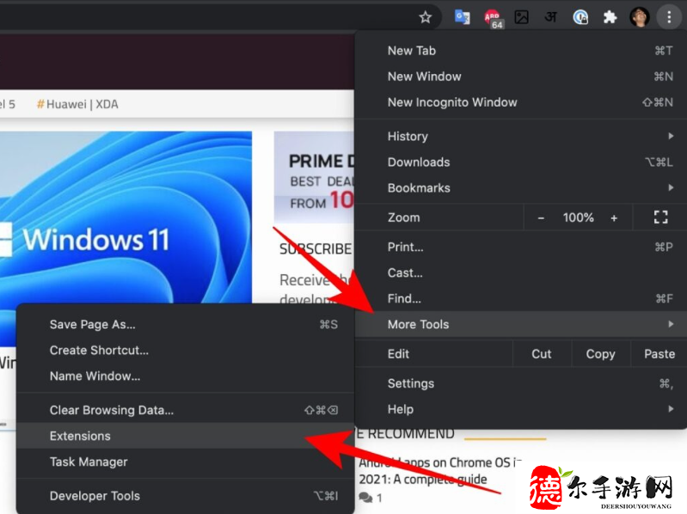Select New Tab from the menu
The width and height of the screenshot is (687, 514).
click(x=520, y=51)
